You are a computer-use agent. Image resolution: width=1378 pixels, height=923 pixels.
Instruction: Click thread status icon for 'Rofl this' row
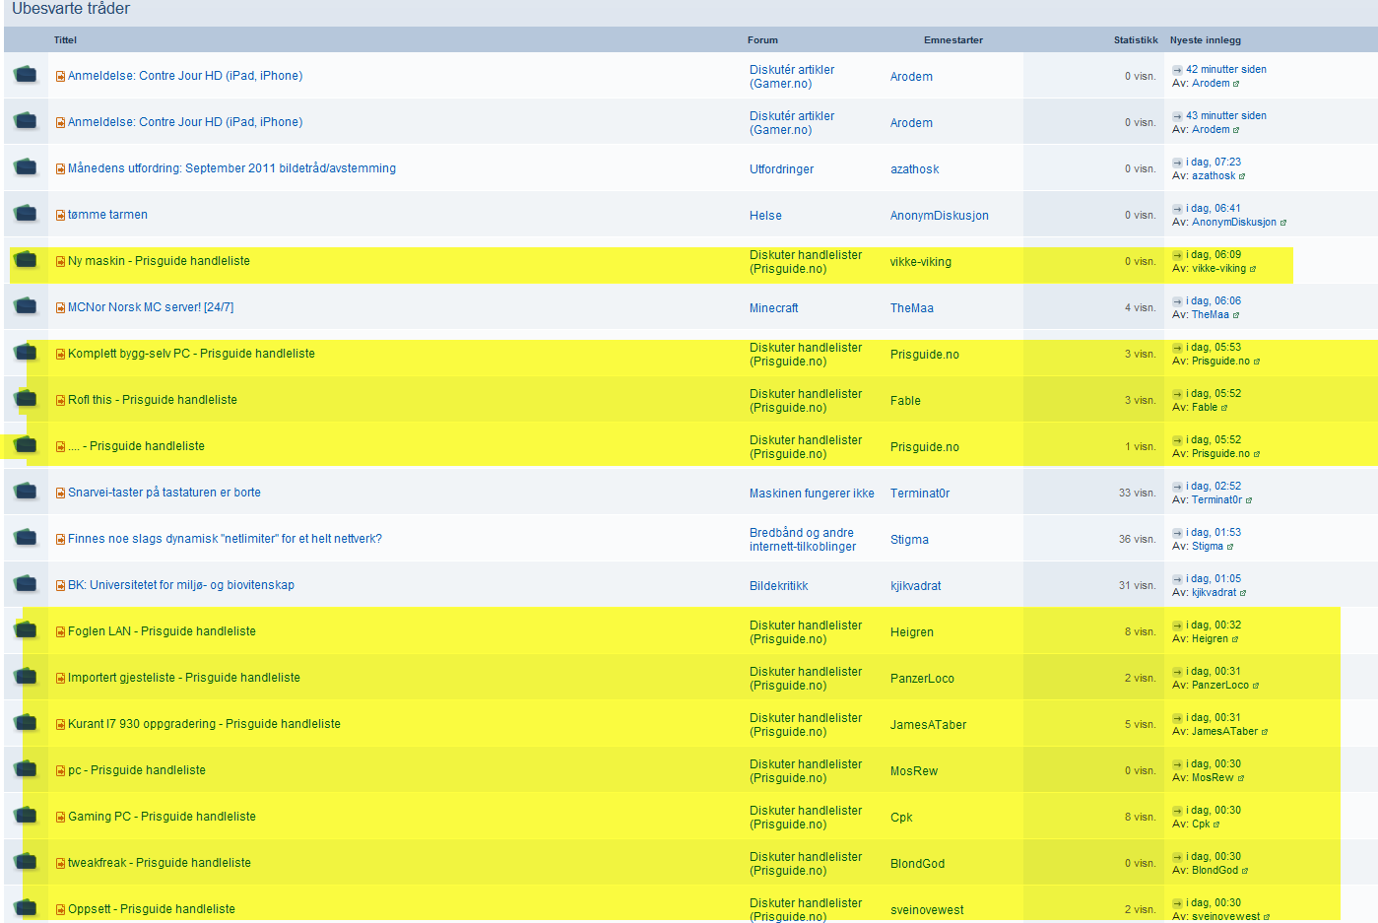pos(26,399)
